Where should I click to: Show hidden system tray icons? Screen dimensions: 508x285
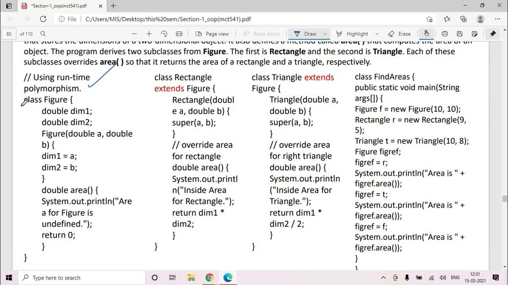[x=383, y=277]
